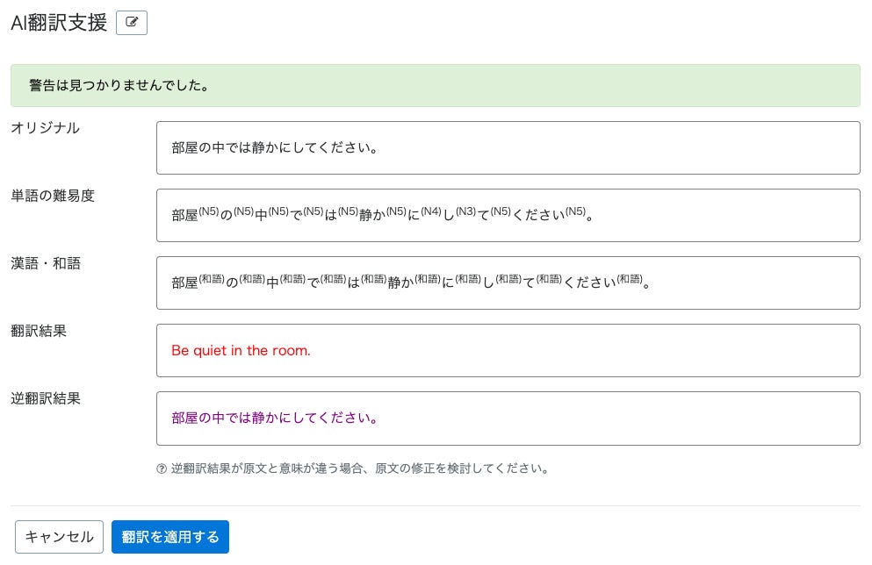The width and height of the screenshot is (872, 565).
Task: Click the green 警告は見つかりませんでした banner
Action: [x=436, y=86]
